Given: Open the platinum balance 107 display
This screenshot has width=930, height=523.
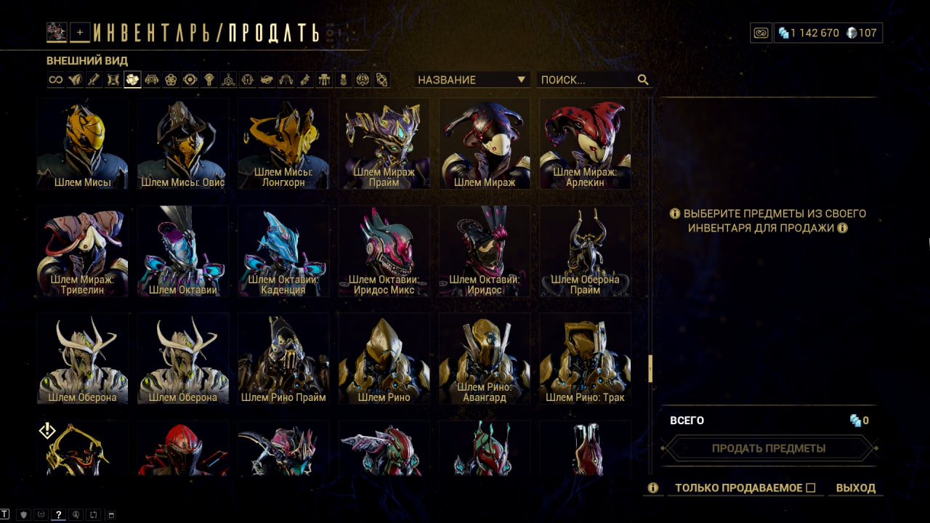Looking at the screenshot, I should pyautogui.click(x=862, y=33).
